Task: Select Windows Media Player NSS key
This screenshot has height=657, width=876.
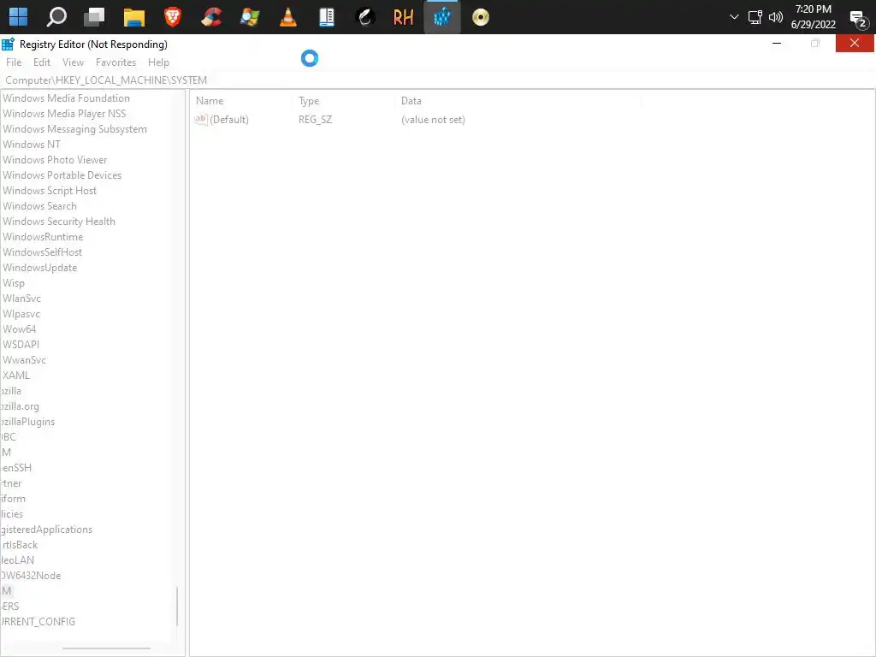Action: 64,114
